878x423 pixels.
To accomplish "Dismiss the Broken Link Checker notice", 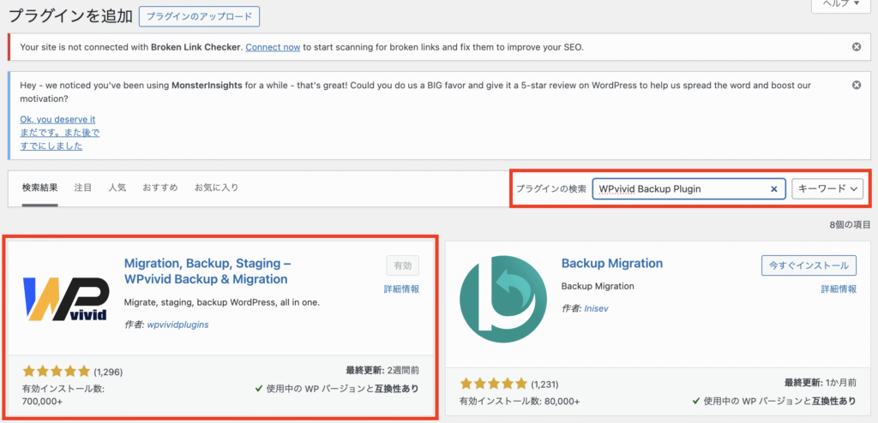I will pos(857,47).
